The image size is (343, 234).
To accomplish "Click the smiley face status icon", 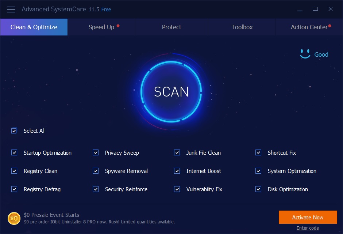I will 305,54.
